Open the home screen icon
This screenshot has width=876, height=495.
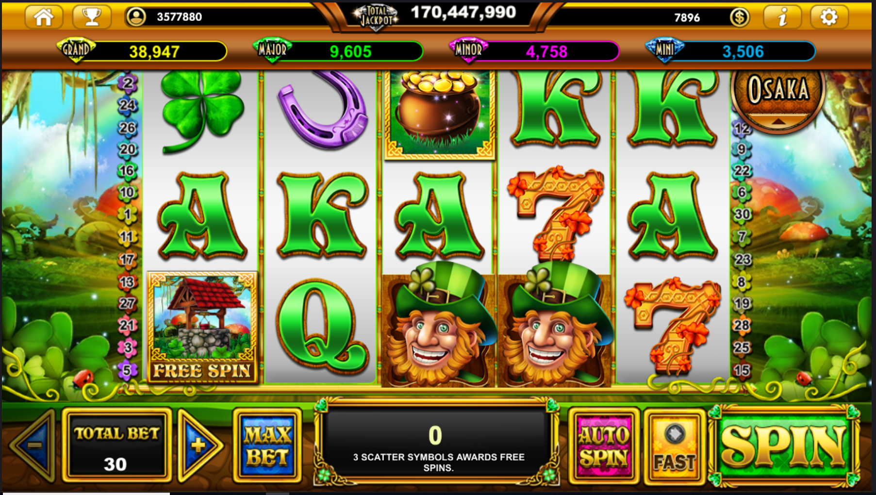point(44,17)
